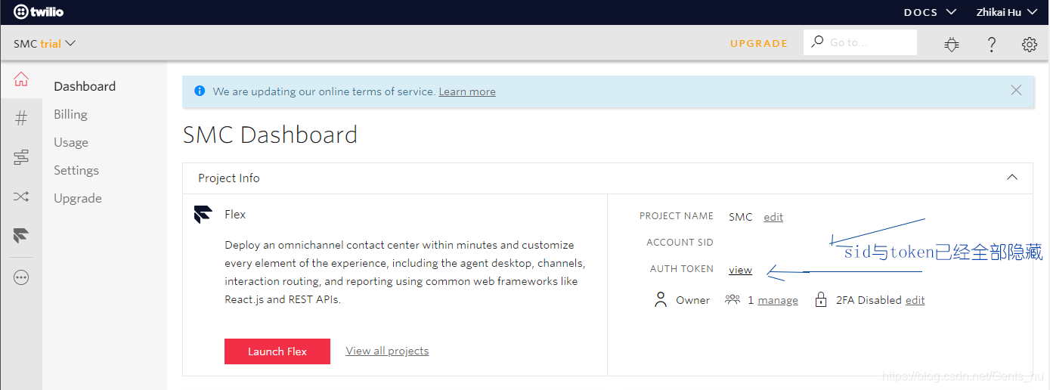Click the 2FA padlock icon
Screen dimensions: 1050x390
click(821, 299)
